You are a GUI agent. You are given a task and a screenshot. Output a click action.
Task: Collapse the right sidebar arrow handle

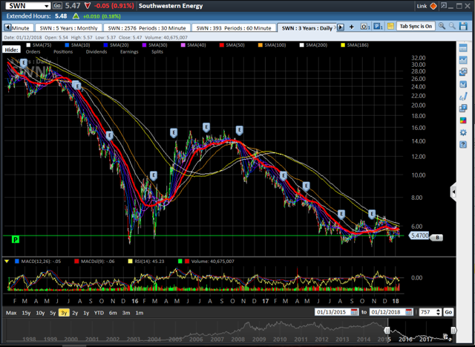click(453, 192)
